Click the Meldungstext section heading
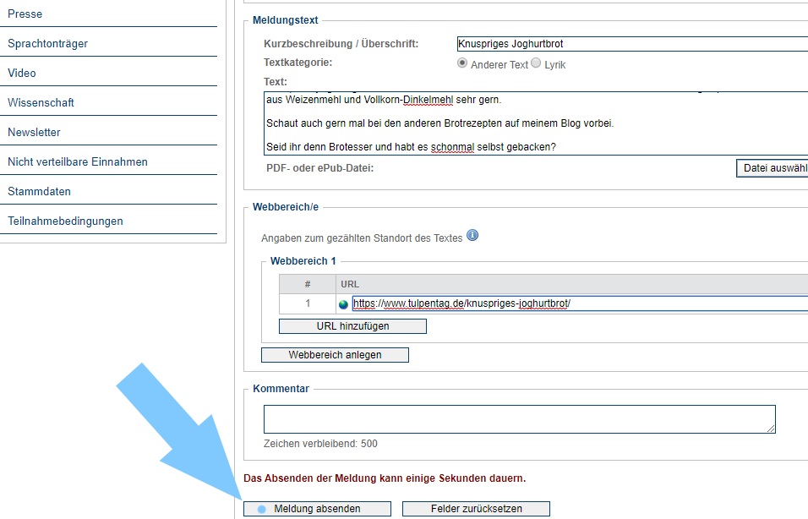Screen dimensions: 808x519 click(286, 20)
